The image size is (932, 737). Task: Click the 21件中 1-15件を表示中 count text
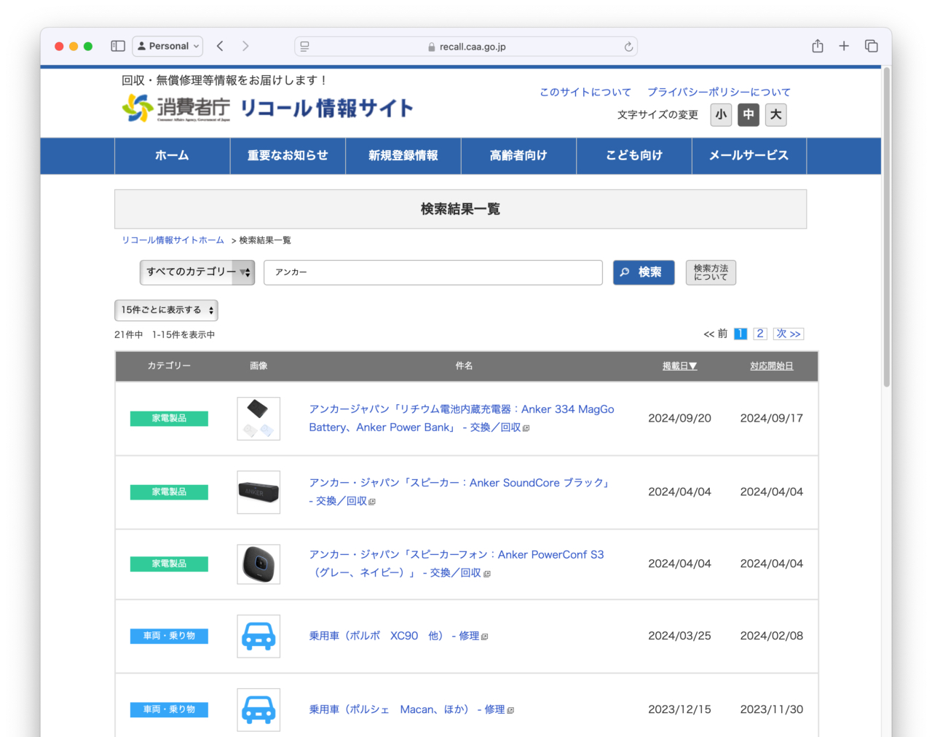[x=165, y=335]
